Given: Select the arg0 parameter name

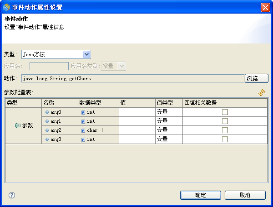Looking at the screenshot, I should (55, 112).
